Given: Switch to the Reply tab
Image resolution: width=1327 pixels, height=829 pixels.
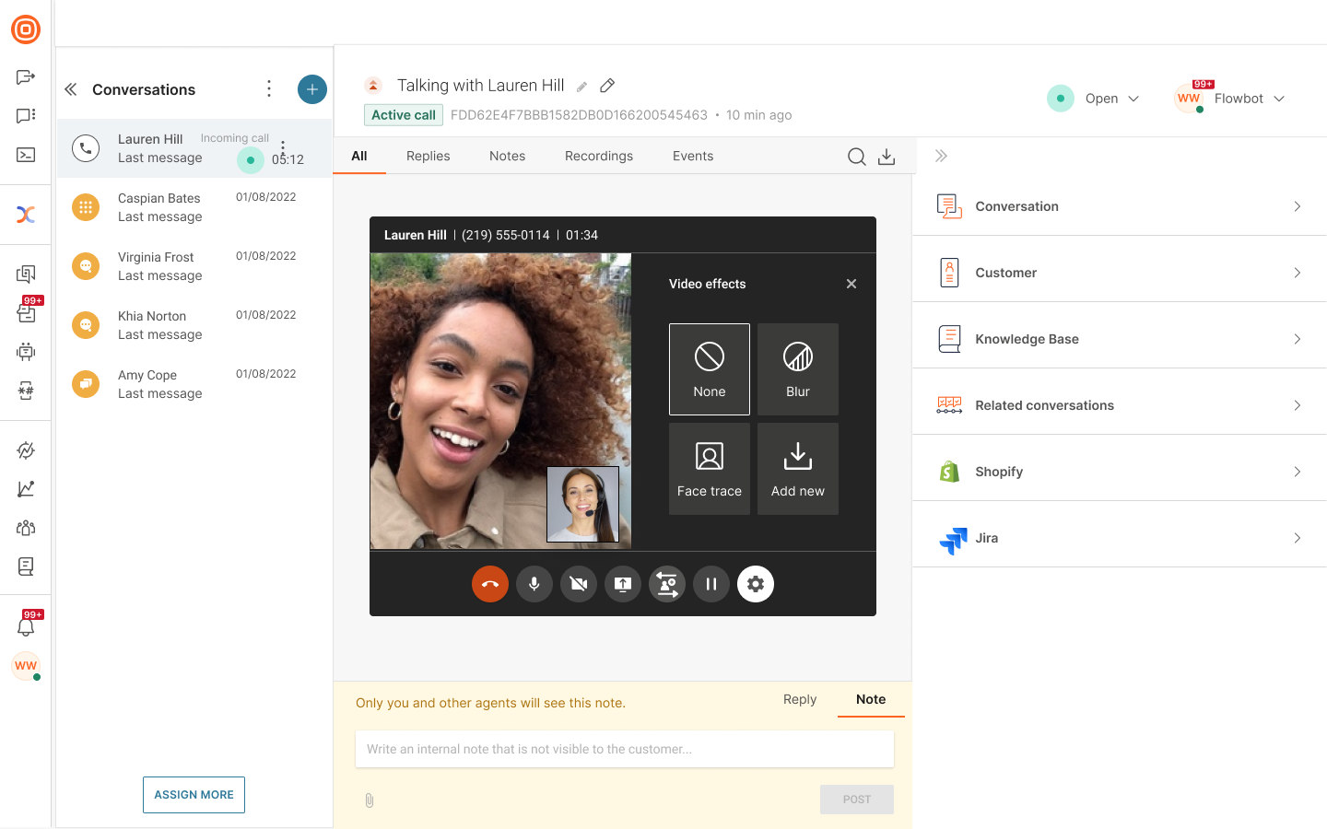Looking at the screenshot, I should pos(800,699).
